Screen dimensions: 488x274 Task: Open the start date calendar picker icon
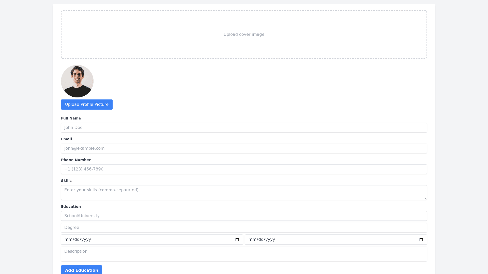point(237,239)
